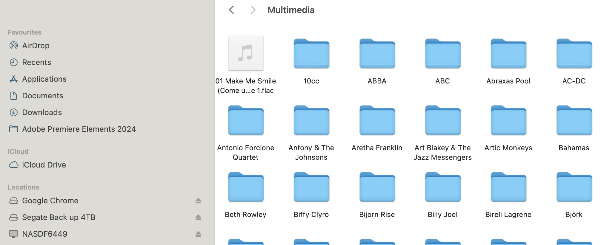612x245 pixels.
Task: Select Adobe Premiere Elements 2024 folder shortcut
Action: pos(79,129)
